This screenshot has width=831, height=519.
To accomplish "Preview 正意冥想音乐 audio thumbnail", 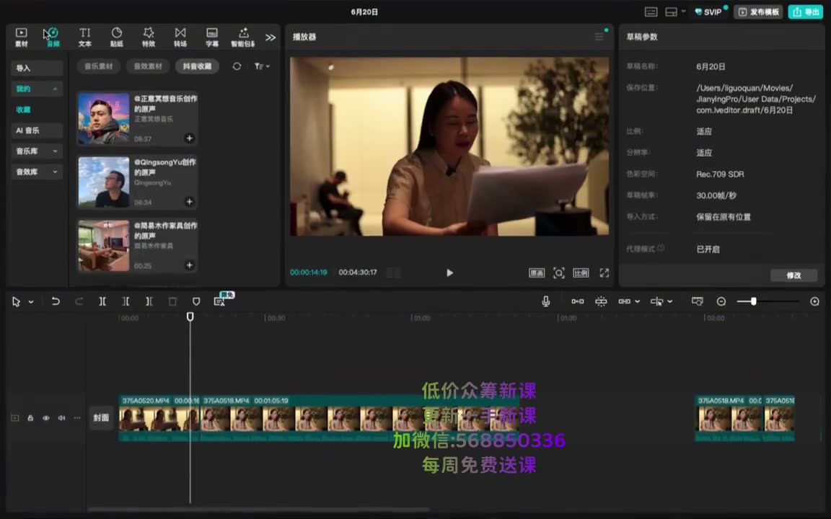I will pos(104,119).
